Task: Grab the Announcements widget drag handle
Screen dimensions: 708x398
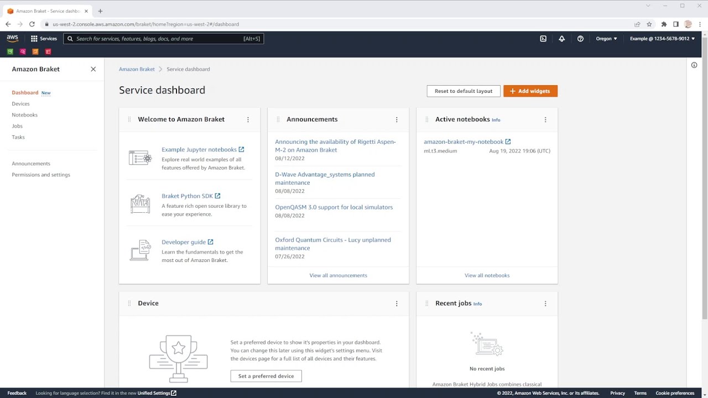Action: (x=278, y=119)
